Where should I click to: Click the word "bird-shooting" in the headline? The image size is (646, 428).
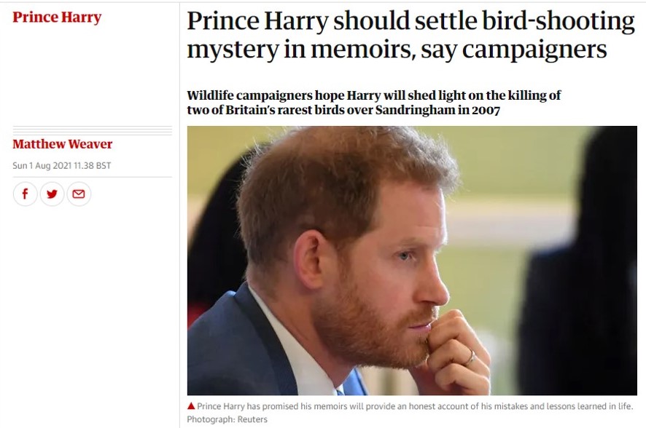point(559,21)
